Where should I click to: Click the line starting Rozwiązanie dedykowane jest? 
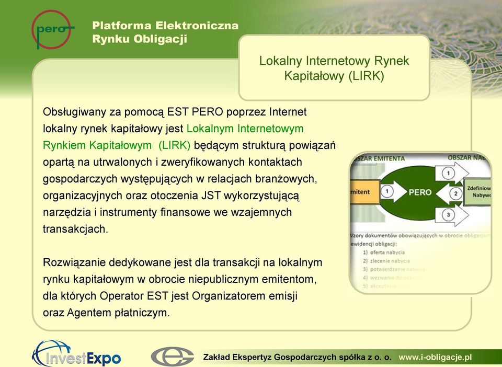[182, 262]
